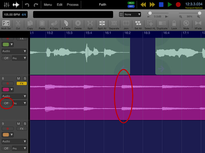Click the XFade tool
205x153 pixels.
(198, 25)
